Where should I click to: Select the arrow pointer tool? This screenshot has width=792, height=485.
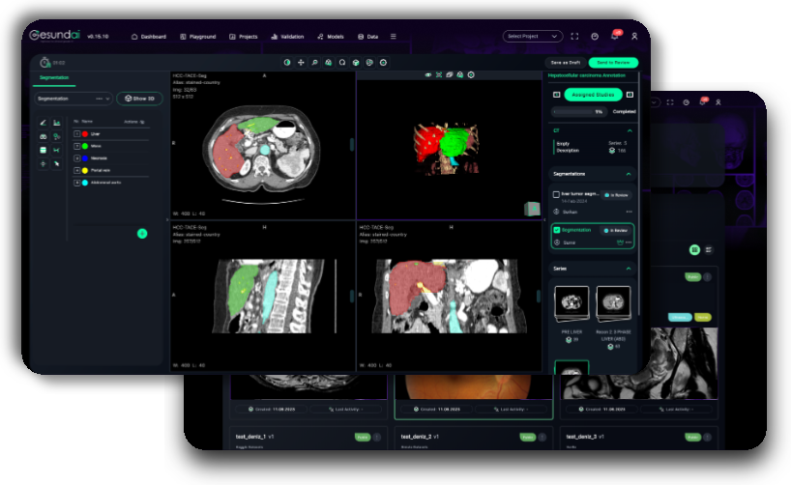coord(56,163)
